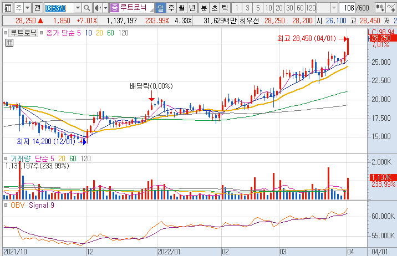Focus the stock code field 085370
Image resolution: width=397 pixels, height=256 pixels.
point(59,8)
